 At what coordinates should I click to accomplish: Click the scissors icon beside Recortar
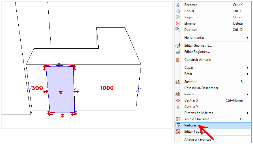pos(178,5)
